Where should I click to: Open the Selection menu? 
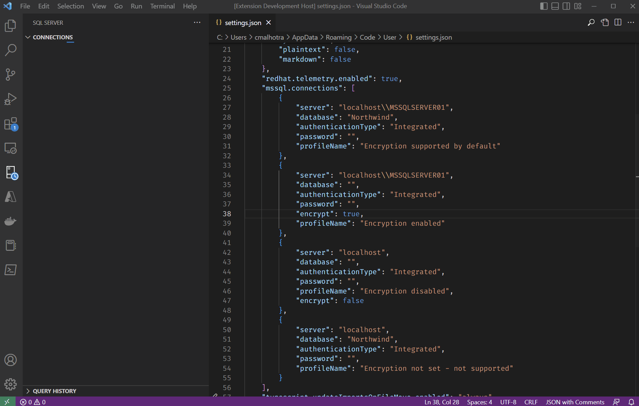(71, 6)
